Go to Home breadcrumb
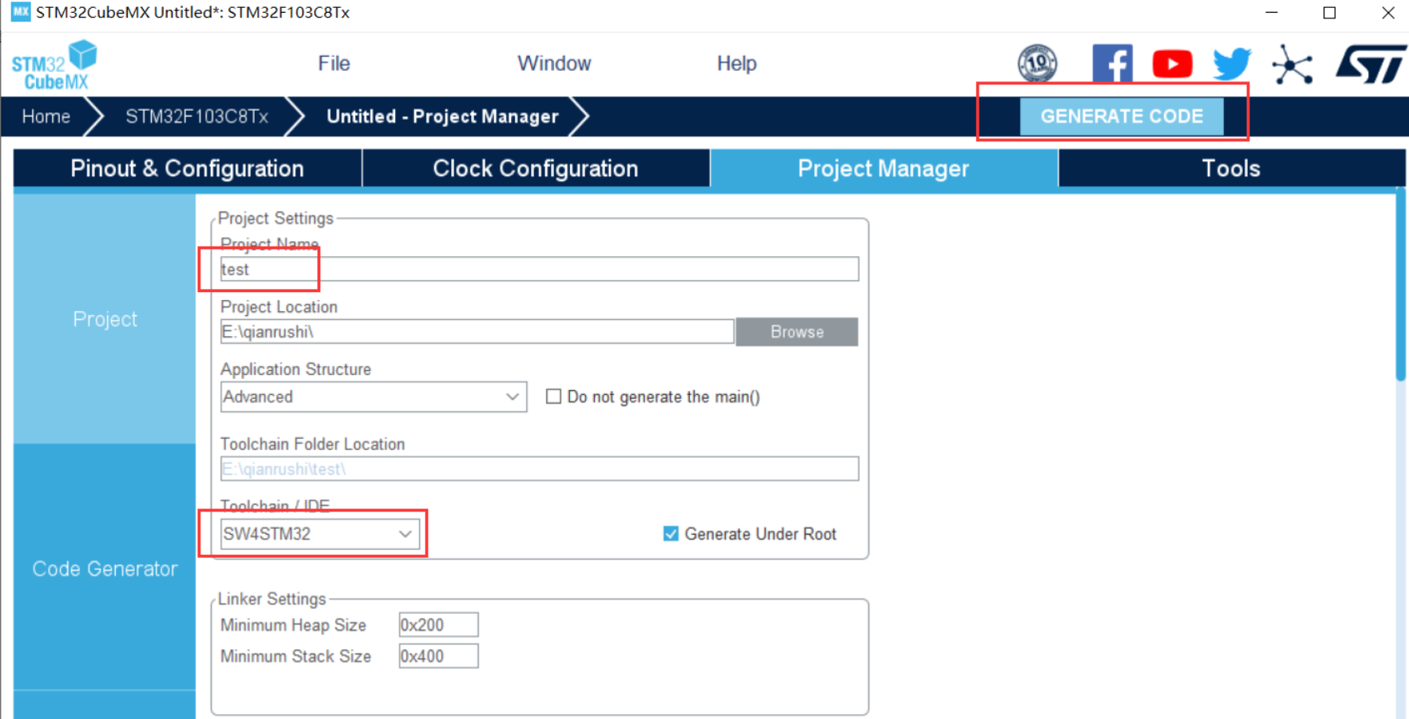The image size is (1409, 719). pyautogui.click(x=46, y=117)
